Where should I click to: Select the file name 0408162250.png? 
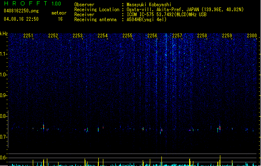[21, 11]
